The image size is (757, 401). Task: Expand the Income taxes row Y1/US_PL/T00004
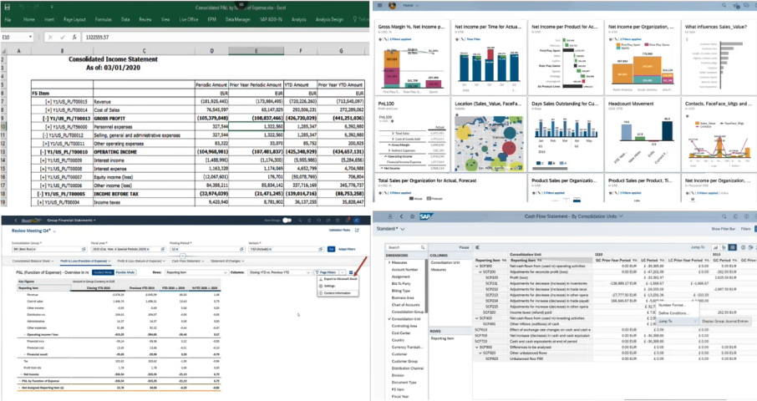tap(40, 202)
